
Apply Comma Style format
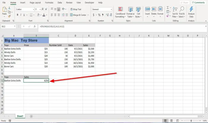coord(103,15)
